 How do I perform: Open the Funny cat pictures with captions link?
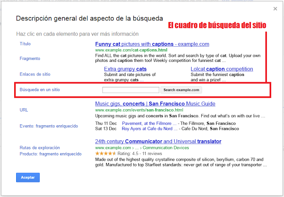[152, 44]
